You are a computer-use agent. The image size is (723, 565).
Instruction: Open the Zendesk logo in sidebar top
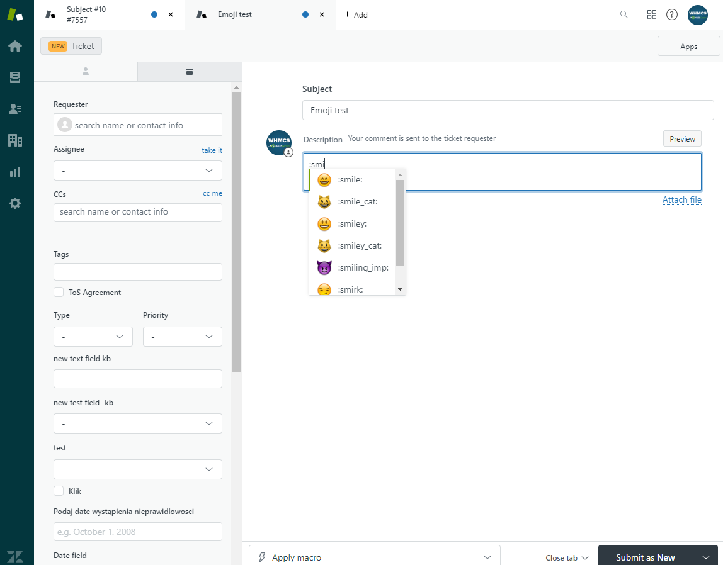(x=14, y=14)
